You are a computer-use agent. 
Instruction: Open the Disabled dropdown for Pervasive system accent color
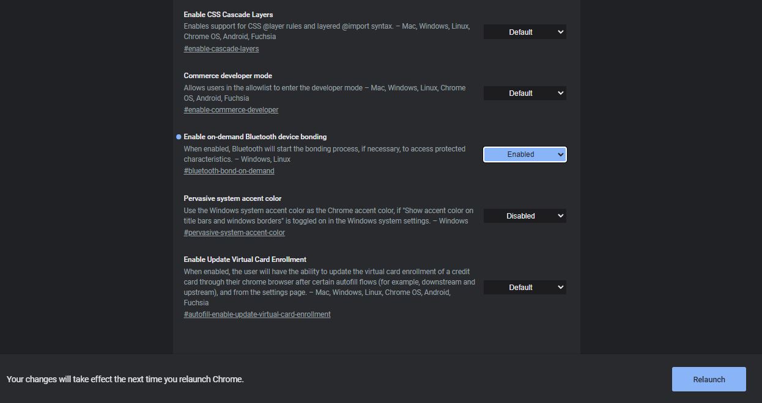pos(525,216)
